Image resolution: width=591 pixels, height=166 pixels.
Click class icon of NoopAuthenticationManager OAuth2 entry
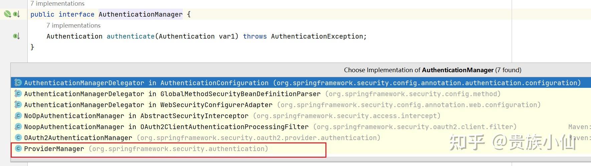(18, 127)
